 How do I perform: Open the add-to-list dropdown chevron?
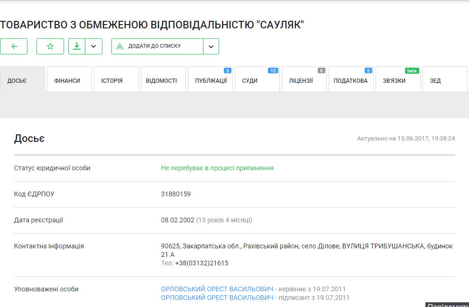coord(211,46)
